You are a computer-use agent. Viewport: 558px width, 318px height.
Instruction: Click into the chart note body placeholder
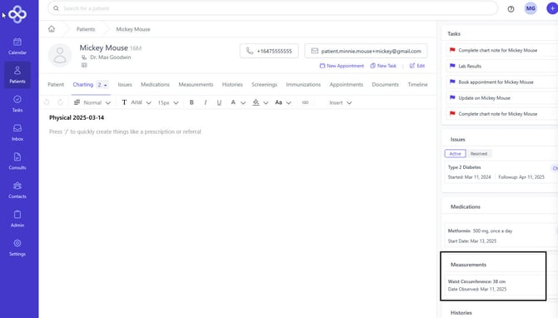[x=125, y=132]
